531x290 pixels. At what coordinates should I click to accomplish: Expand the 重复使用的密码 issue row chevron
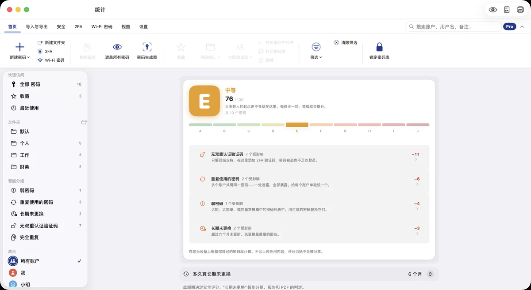point(417,185)
